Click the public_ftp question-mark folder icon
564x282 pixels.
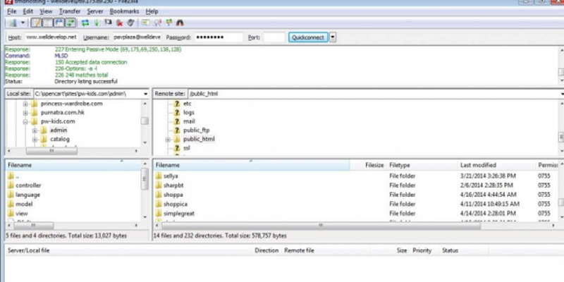point(177,130)
